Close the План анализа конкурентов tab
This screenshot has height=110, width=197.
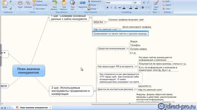tap(50, 108)
